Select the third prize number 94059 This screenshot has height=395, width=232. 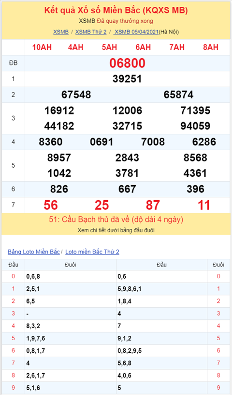[195, 126]
